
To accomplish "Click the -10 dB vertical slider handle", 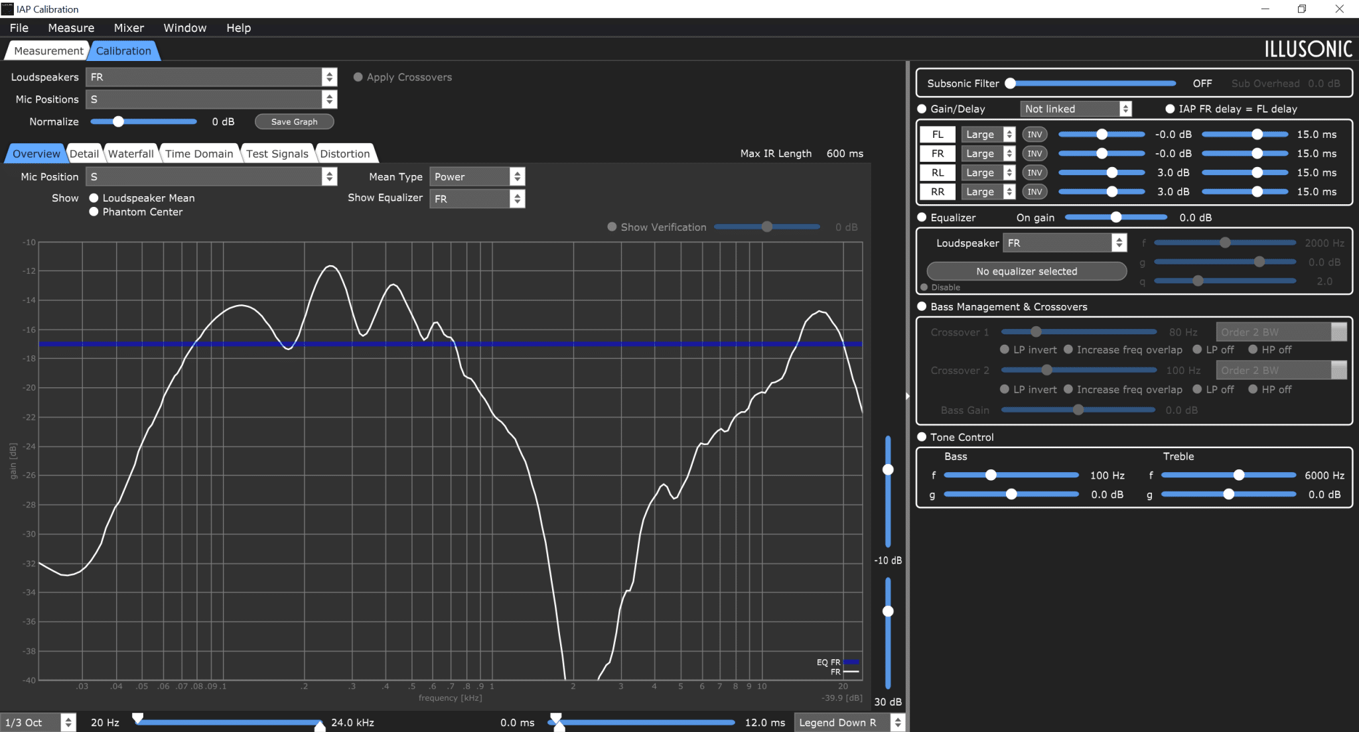I will pyautogui.click(x=888, y=469).
